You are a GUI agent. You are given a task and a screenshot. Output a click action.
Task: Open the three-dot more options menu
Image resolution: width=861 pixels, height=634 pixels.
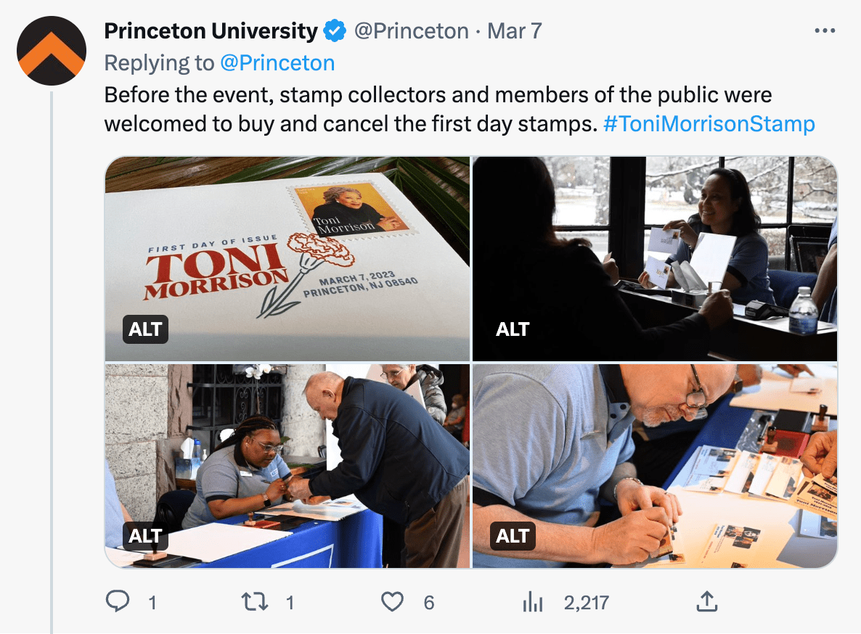(825, 31)
